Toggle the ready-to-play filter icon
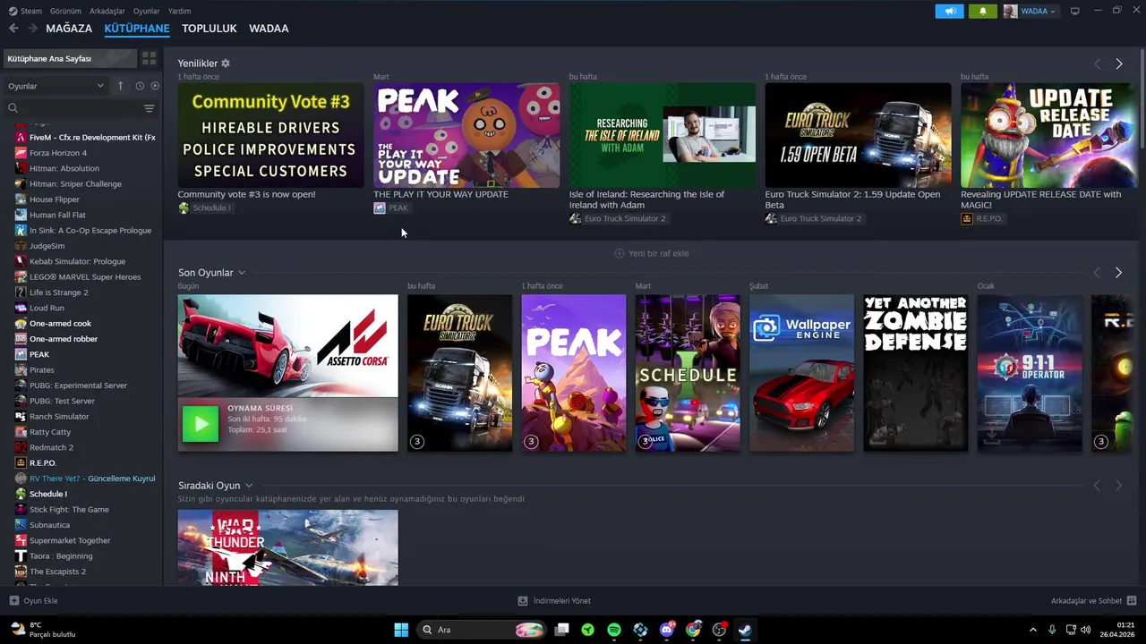The height and width of the screenshot is (644, 1146). tap(155, 86)
